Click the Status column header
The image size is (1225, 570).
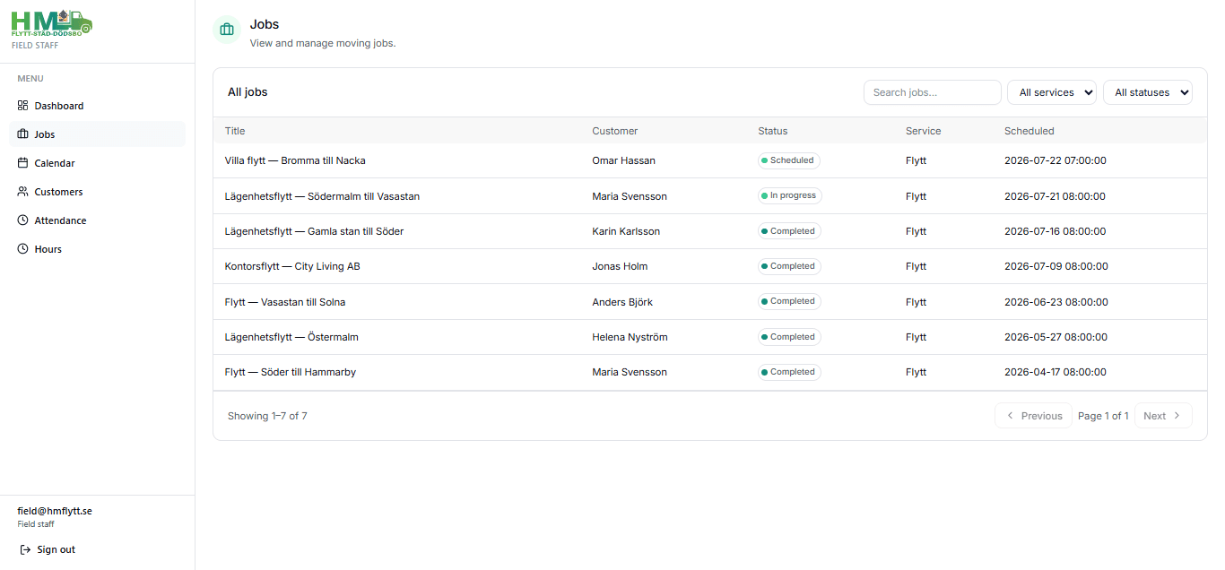pyautogui.click(x=773, y=131)
